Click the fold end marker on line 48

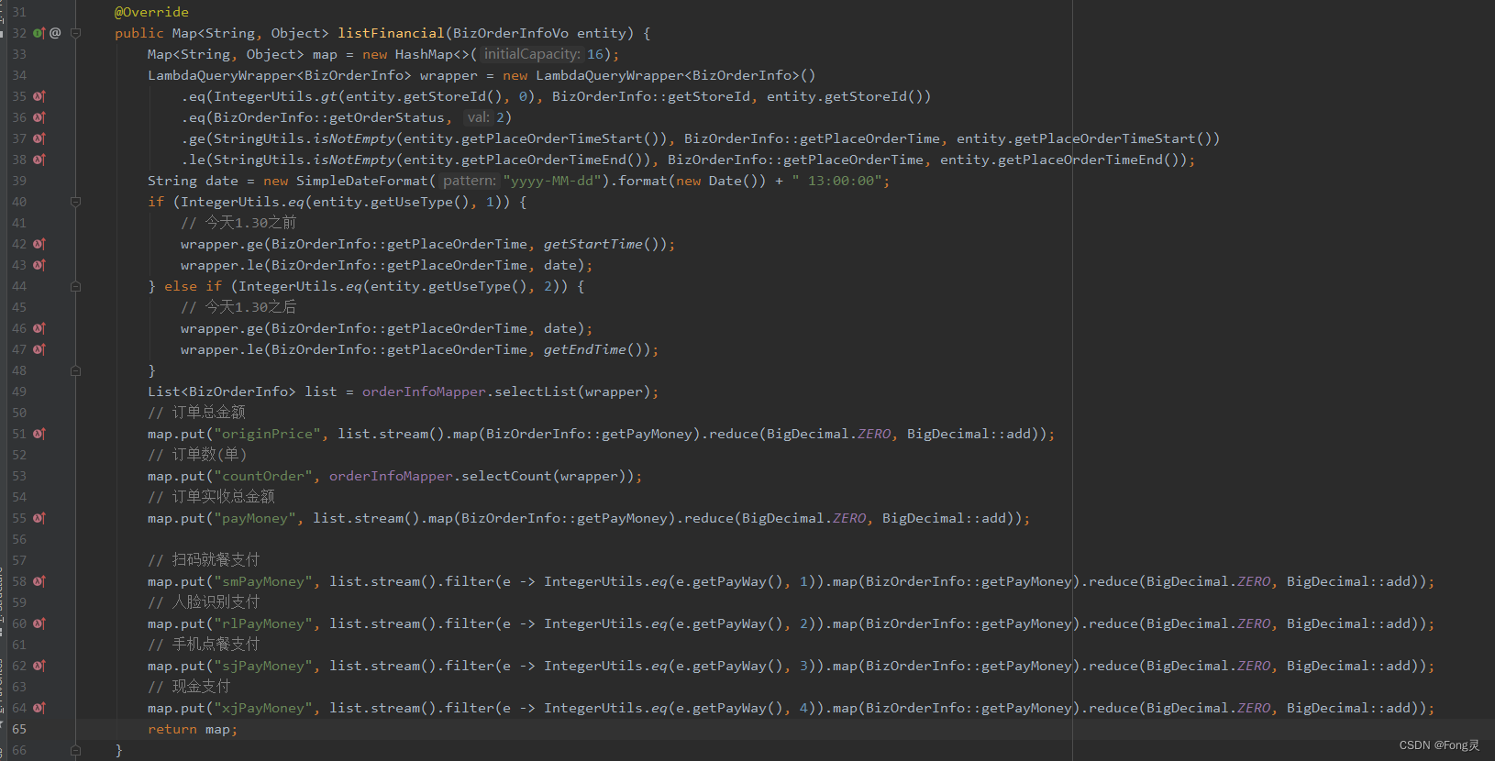[76, 370]
